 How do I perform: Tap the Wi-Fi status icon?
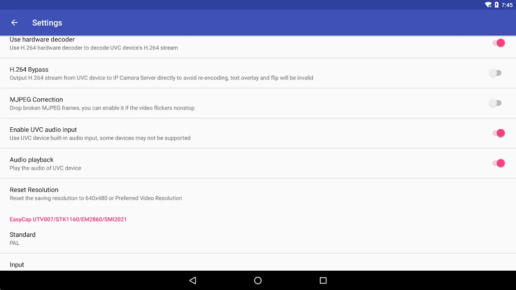click(x=488, y=5)
